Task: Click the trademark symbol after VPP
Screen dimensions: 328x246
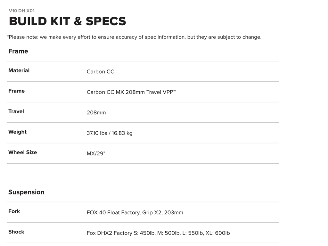Action: (175, 91)
